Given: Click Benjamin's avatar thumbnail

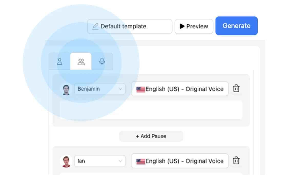Looking at the screenshot, I should pyautogui.click(x=66, y=90).
